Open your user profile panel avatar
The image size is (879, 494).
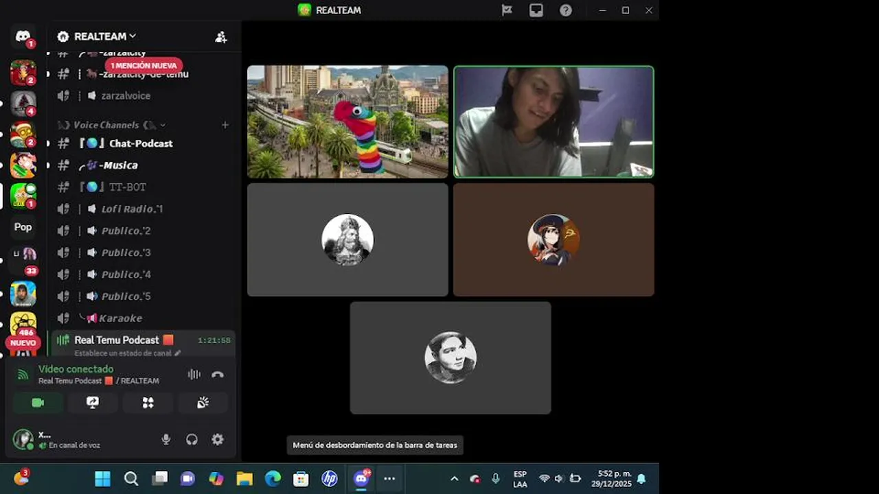coord(23,439)
